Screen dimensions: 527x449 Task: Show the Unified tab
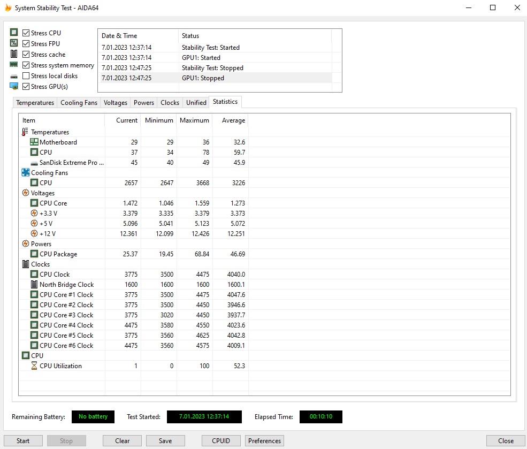[x=196, y=103]
